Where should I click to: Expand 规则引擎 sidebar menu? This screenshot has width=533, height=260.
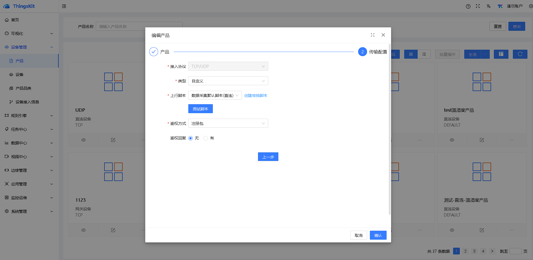[x=19, y=116]
